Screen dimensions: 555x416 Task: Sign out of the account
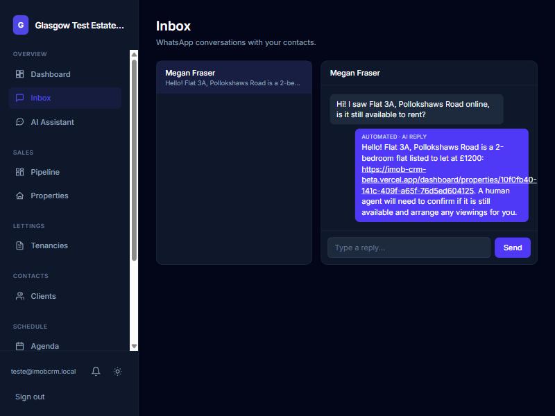pyautogui.click(x=30, y=397)
